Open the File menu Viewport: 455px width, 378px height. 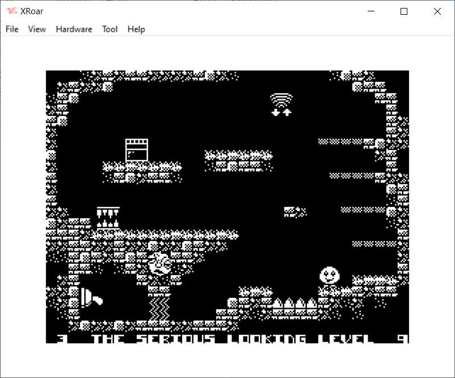pos(12,29)
